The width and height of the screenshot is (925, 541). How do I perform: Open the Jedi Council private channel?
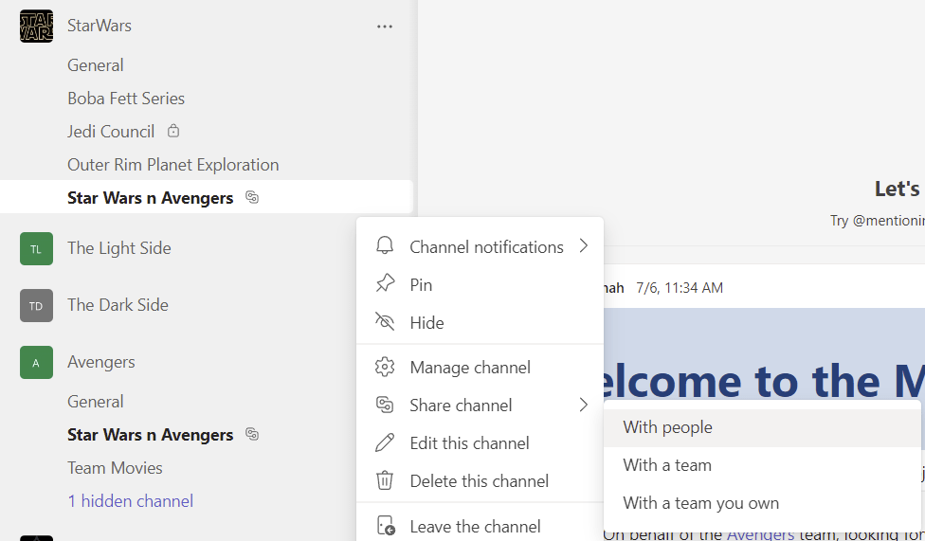tap(111, 132)
